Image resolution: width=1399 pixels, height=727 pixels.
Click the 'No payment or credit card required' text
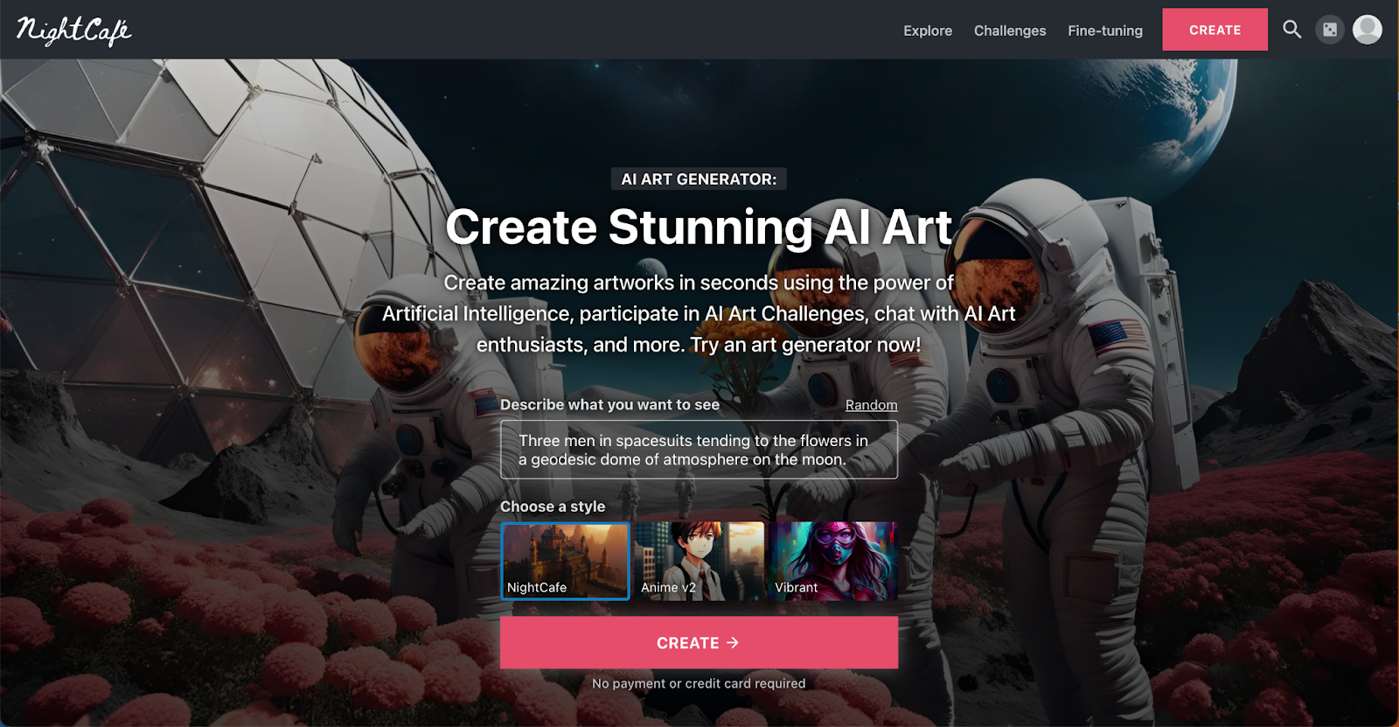[x=699, y=683]
